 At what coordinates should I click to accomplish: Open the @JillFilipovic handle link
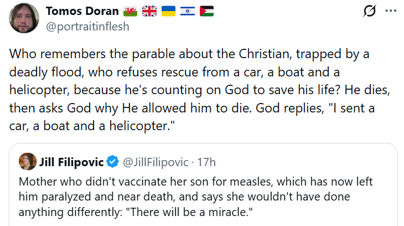(155, 162)
